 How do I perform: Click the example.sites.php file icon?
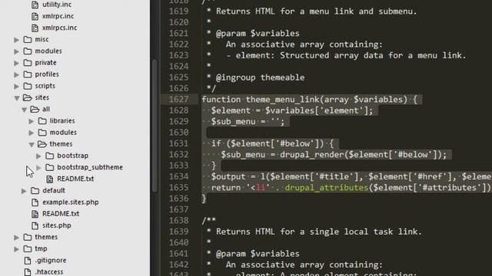35,202
